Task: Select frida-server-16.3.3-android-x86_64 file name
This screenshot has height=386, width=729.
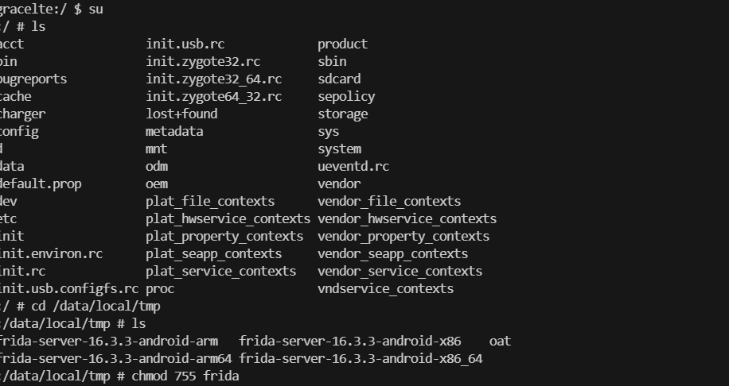Action: 361,358
